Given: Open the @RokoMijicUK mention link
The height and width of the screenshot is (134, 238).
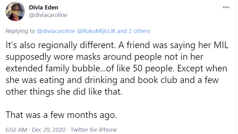Looking at the screenshot, I should (x=97, y=31).
